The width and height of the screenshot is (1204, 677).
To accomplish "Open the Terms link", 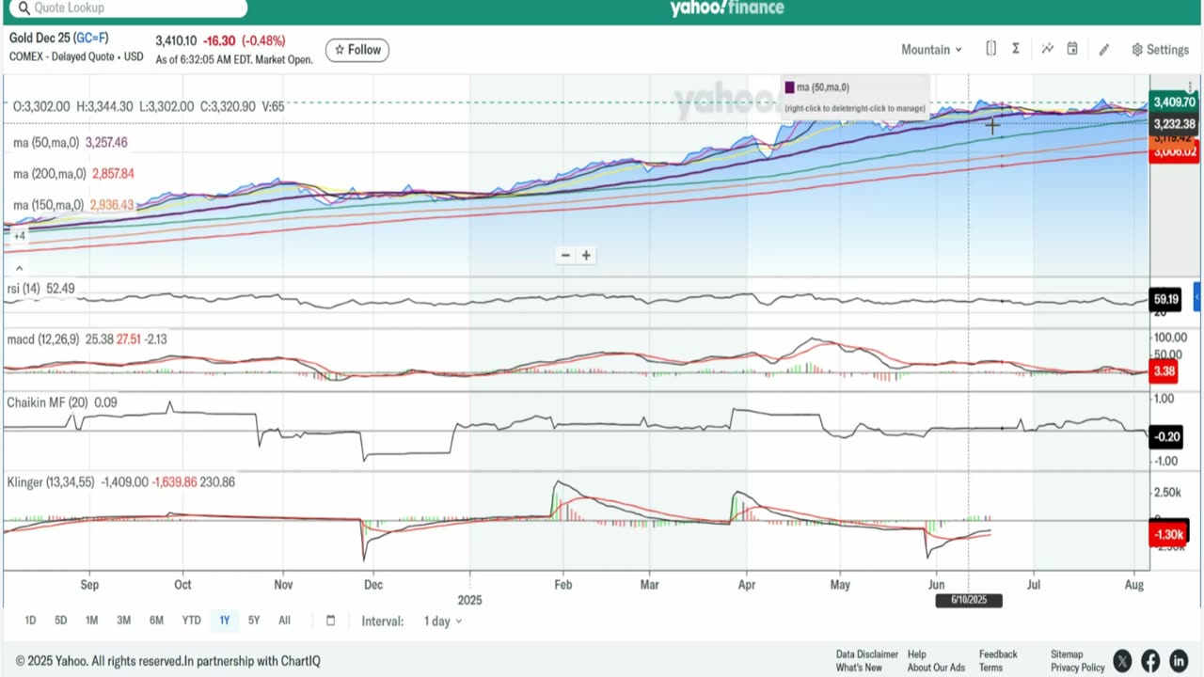I will [x=990, y=668].
